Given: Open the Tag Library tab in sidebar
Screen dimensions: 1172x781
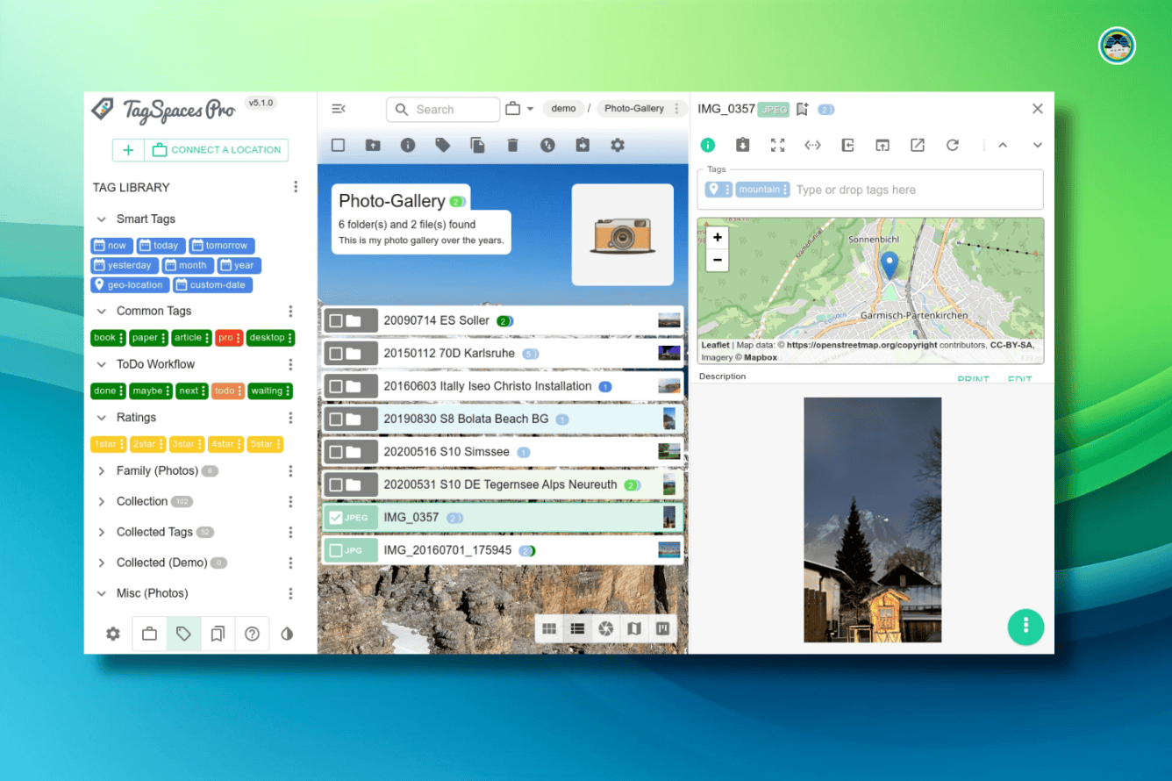Looking at the screenshot, I should pos(183,634).
